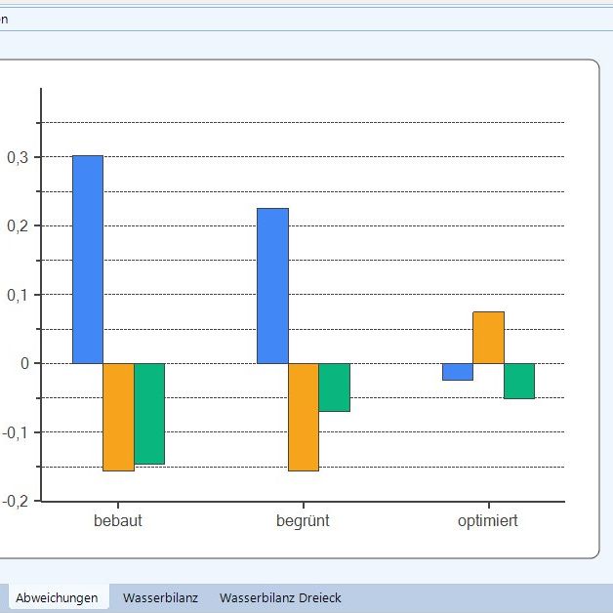Select the orange bar for begrünt
Image resolution: width=613 pixels, height=613 pixels.
(x=303, y=417)
